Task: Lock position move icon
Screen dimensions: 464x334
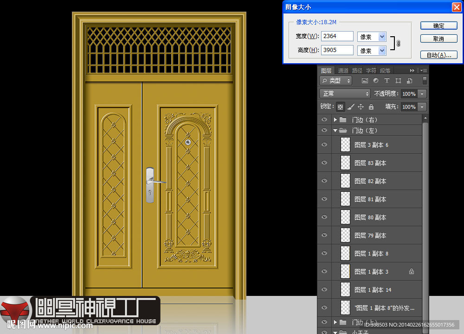Action: point(361,107)
